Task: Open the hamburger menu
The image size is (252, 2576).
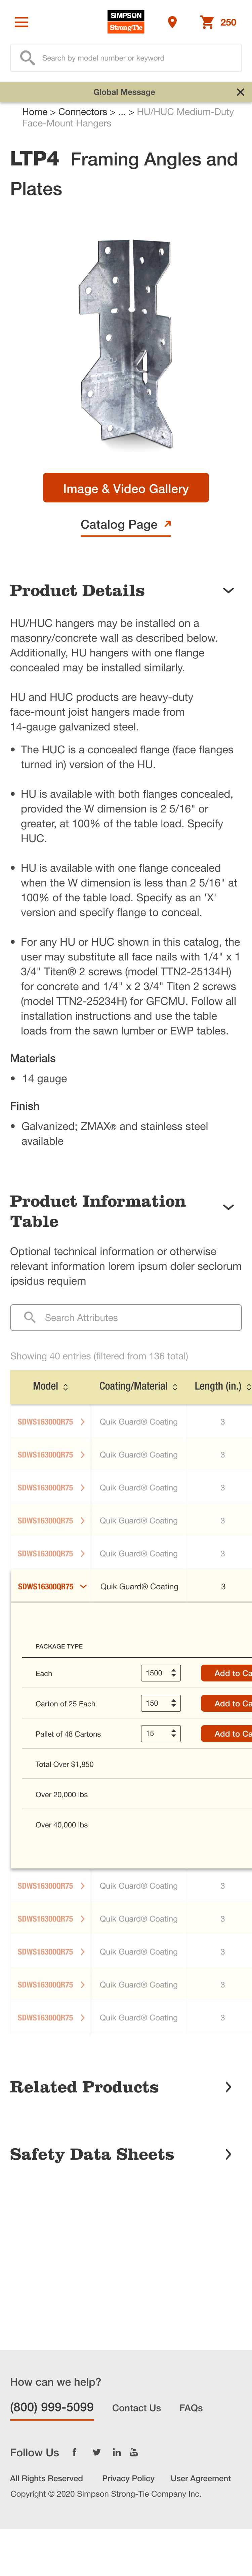Action: click(x=21, y=22)
